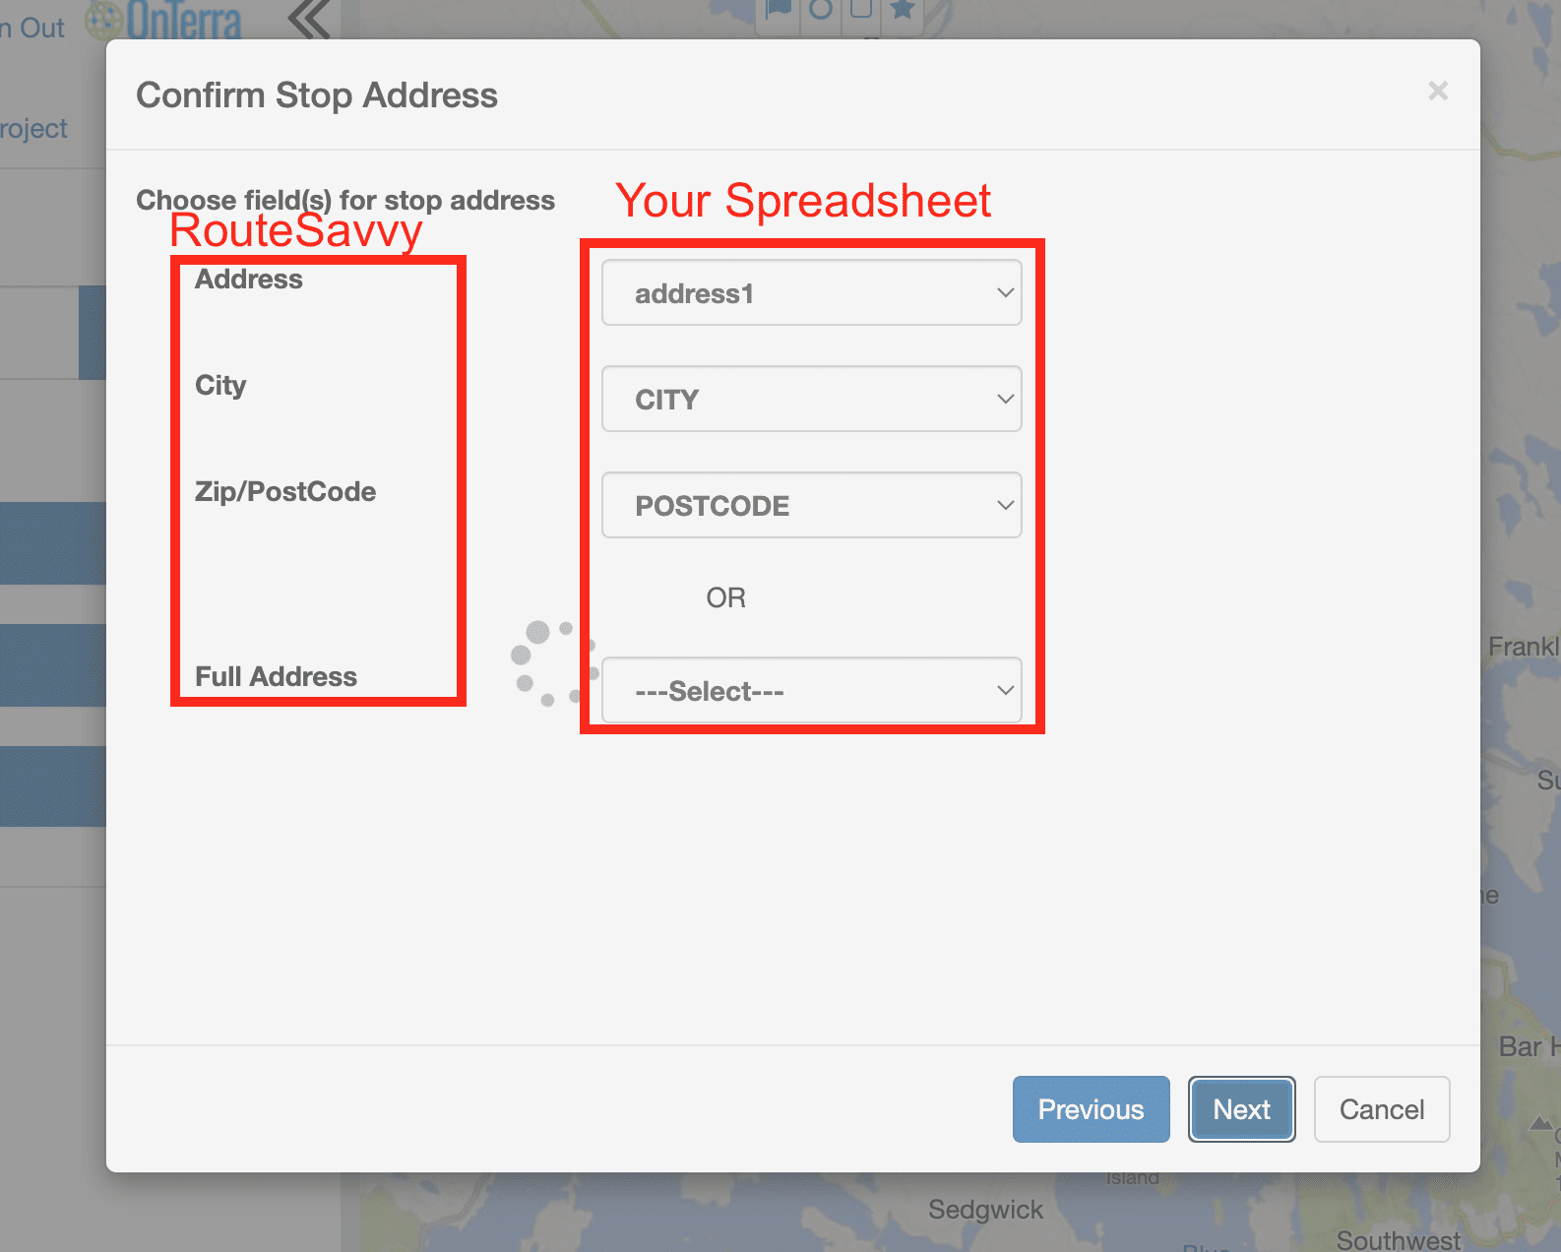The width and height of the screenshot is (1561, 1252).
Task: Cancel the Confirm Stop Address dialog
Action: pos(1382,1109)
